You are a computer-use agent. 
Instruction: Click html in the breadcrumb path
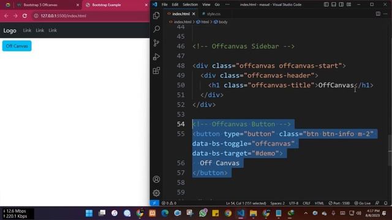pyautogui.click(x=205, y=22)
